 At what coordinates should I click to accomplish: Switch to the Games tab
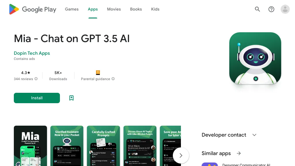[x=72, y=9]
